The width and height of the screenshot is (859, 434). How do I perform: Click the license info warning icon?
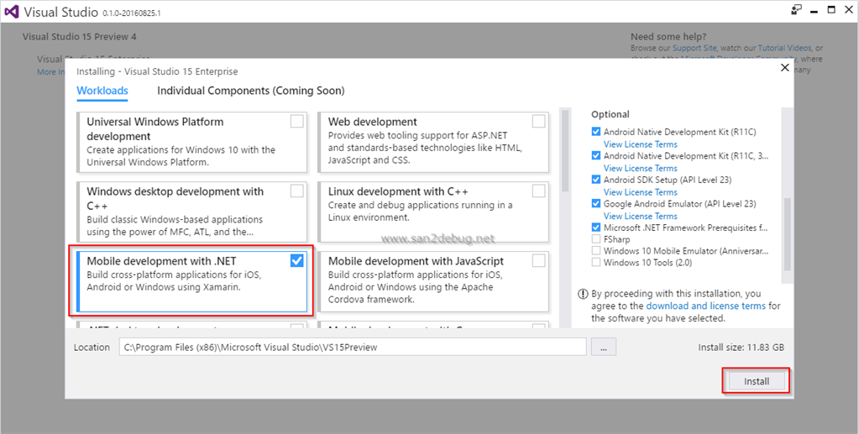(583, 295)
